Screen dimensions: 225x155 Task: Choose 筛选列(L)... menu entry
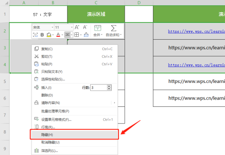pos(75,151)
